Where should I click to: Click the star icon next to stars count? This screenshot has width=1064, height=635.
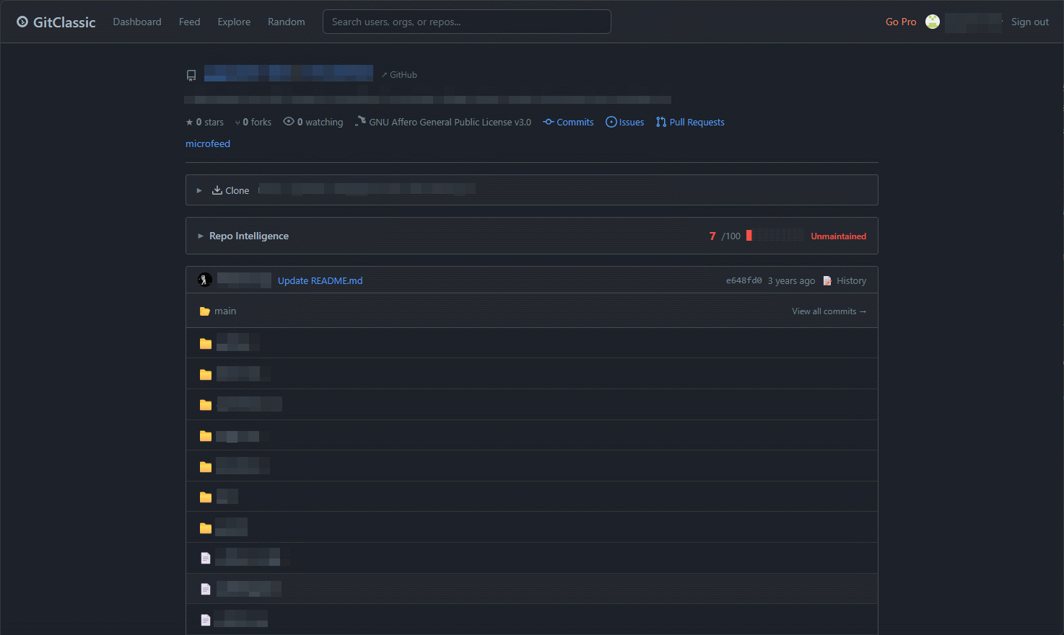[189, 123]
